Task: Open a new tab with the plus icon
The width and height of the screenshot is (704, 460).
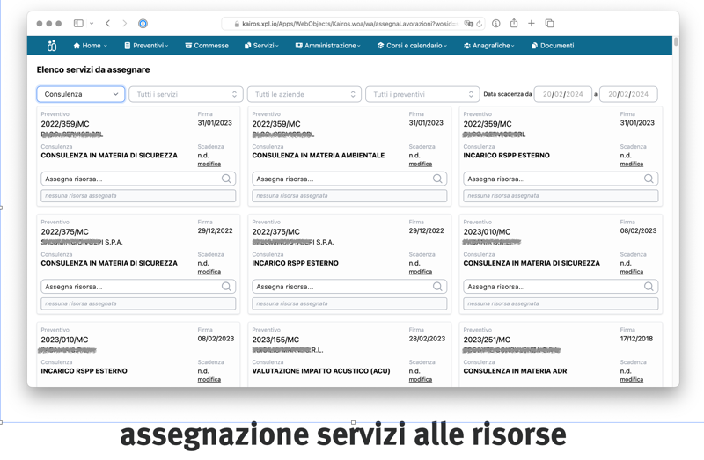Action: [x=532, y=24]
